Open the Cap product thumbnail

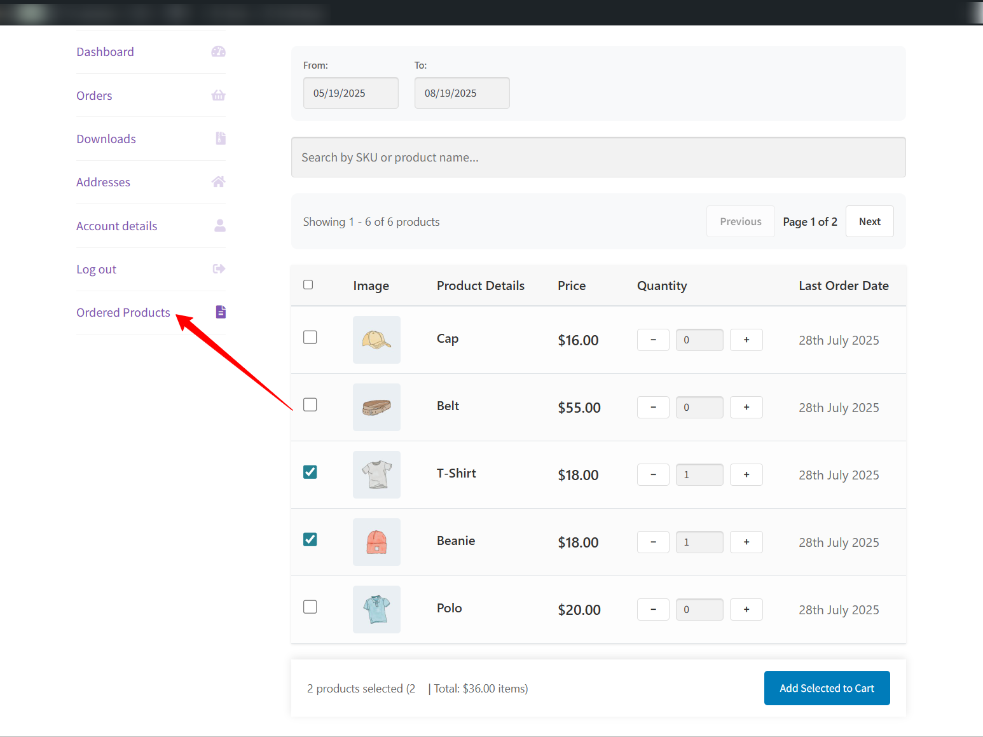click(x=376, y=340)
